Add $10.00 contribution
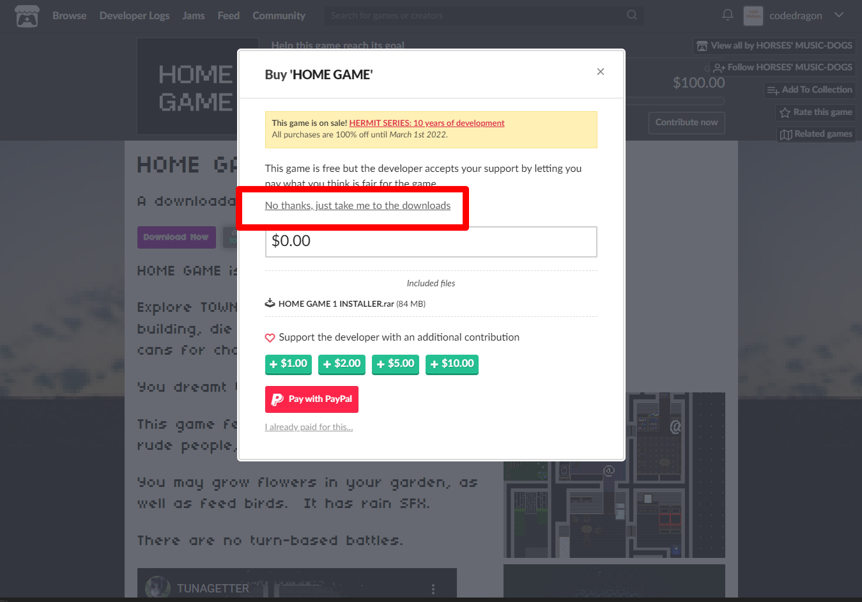 pyautogui.click(x=452, y=364)
